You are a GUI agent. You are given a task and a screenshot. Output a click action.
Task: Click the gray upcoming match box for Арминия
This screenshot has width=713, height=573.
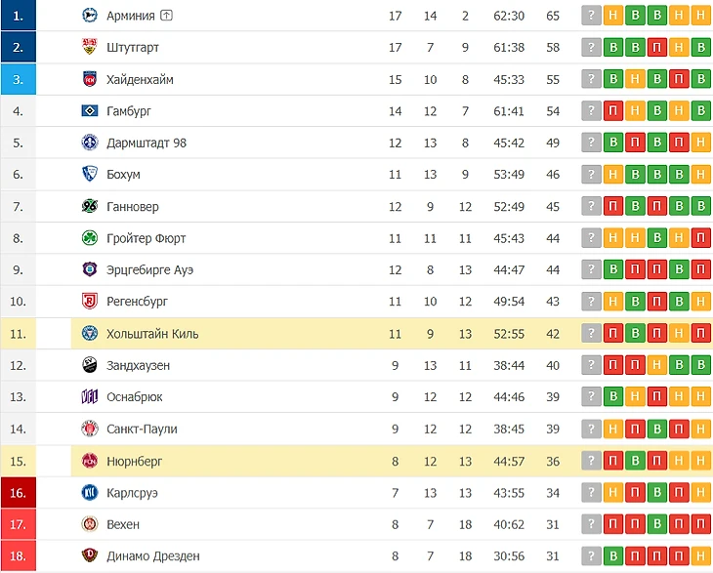pos(591,16)
